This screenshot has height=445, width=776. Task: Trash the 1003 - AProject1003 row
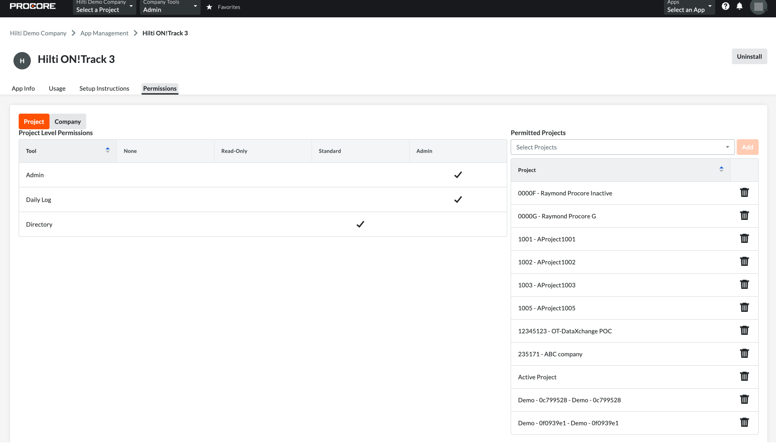pyautogui.click(x=744, y=285)
